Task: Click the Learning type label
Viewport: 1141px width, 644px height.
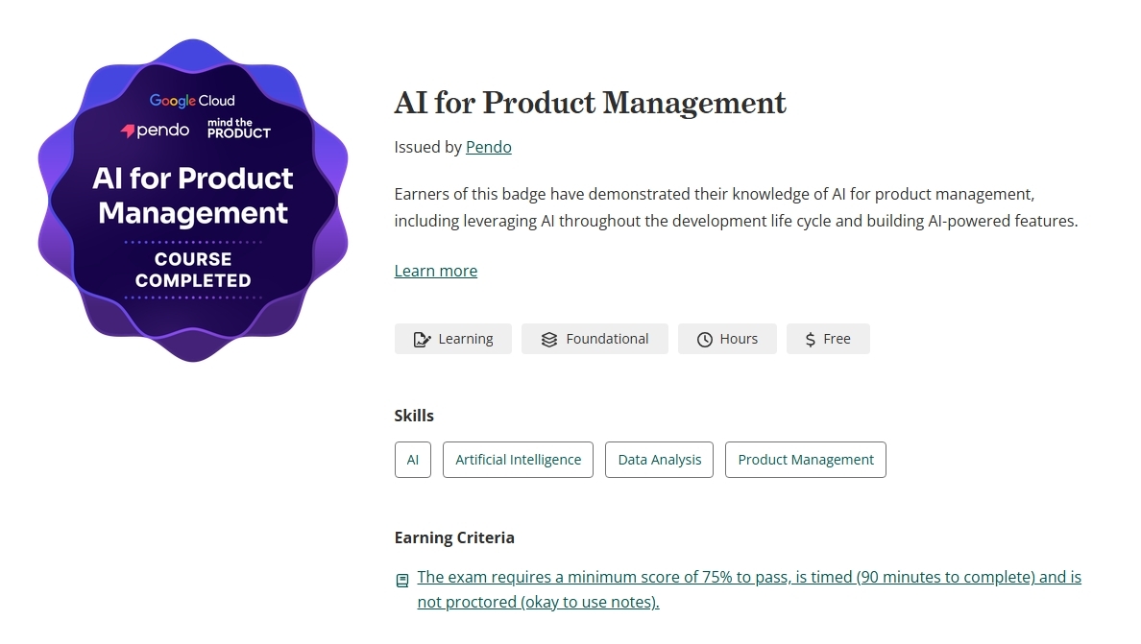Action: click(466, 339)
